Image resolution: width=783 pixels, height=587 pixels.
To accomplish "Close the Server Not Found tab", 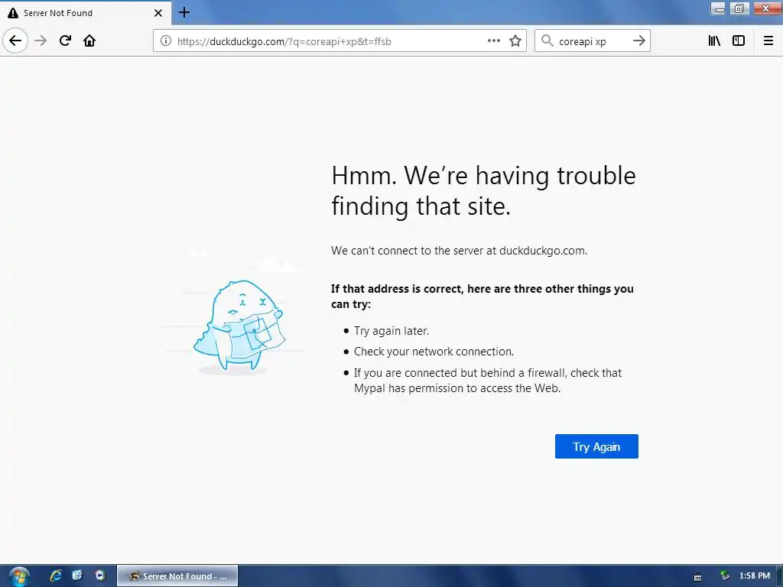I will (x=158, y=13).
